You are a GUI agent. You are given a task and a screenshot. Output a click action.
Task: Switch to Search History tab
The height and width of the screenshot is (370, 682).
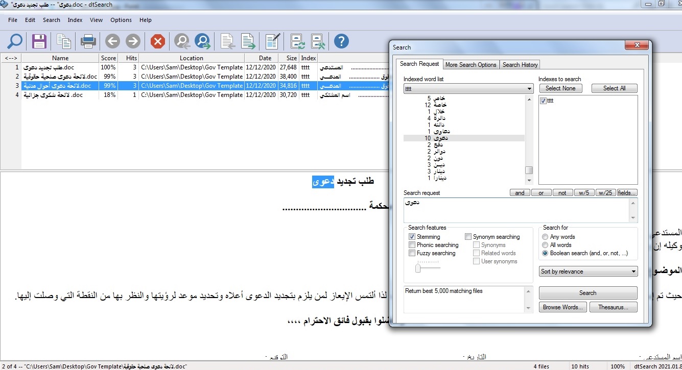pyautogui.click(x=520, y=65)
